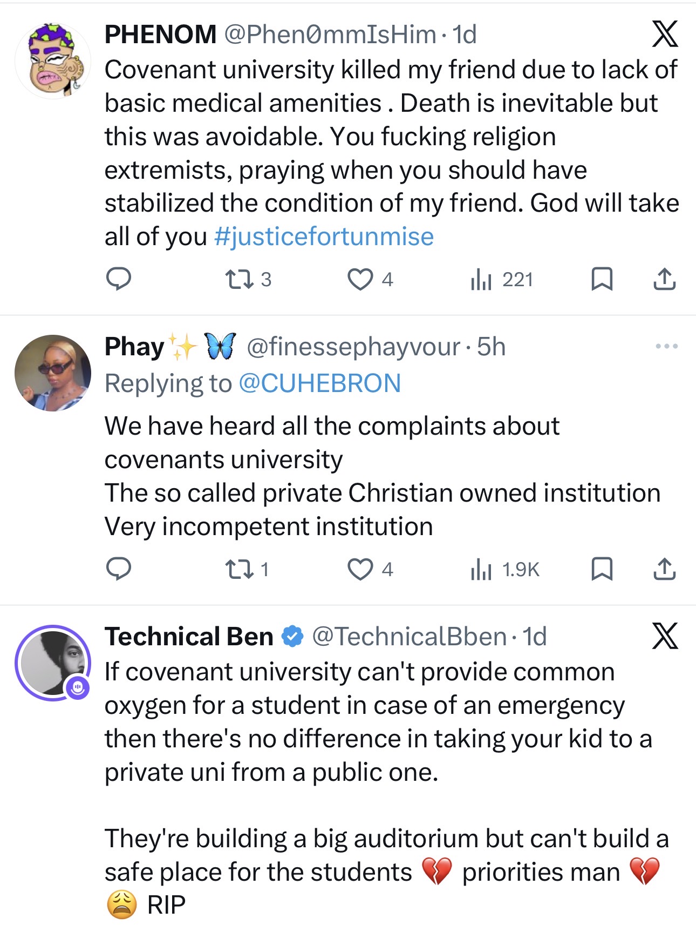Share PHENOM's tweet
The width and height of the screenshot is (696, 925).
point(664,279)
